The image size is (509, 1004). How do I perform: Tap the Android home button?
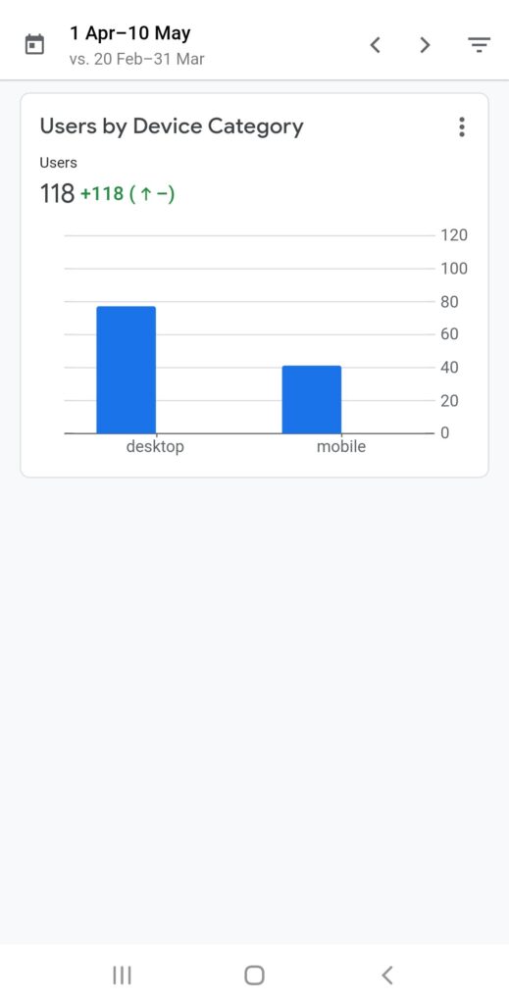[254, 976]
